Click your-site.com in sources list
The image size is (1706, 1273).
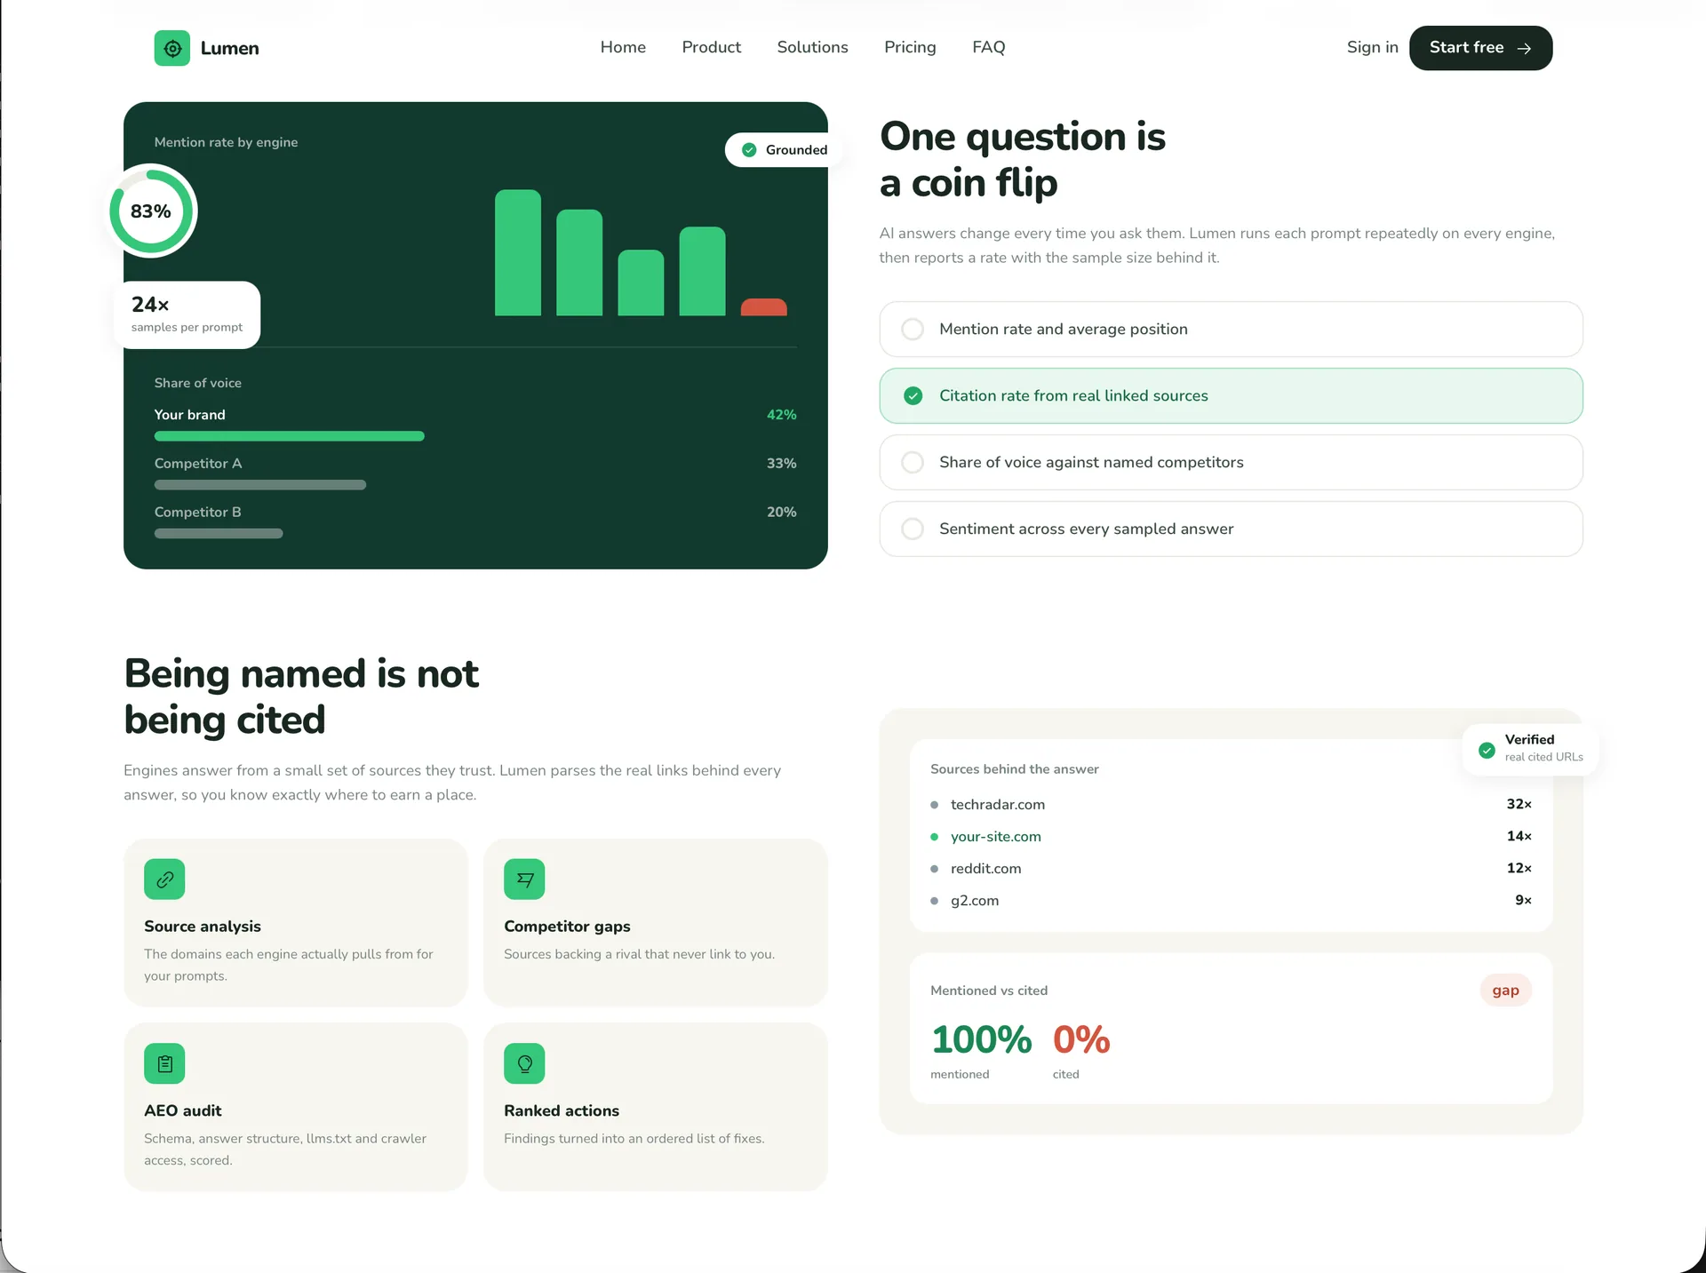pos(996,837)
